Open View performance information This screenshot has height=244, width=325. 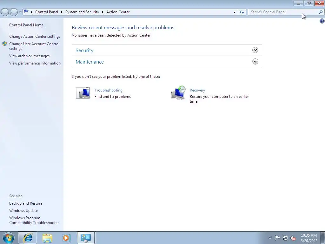tap(35, 63)
